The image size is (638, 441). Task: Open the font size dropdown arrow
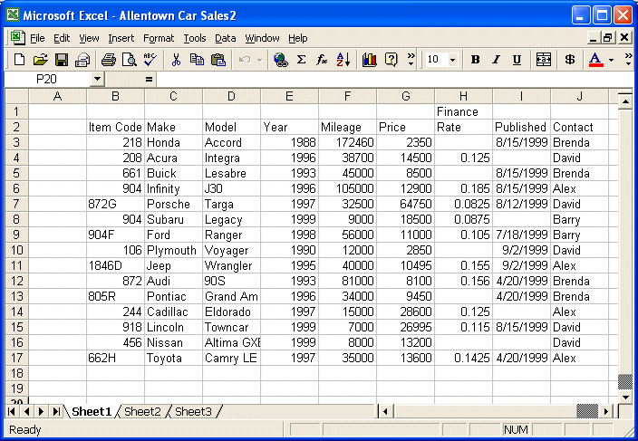[x=452, y=60]
